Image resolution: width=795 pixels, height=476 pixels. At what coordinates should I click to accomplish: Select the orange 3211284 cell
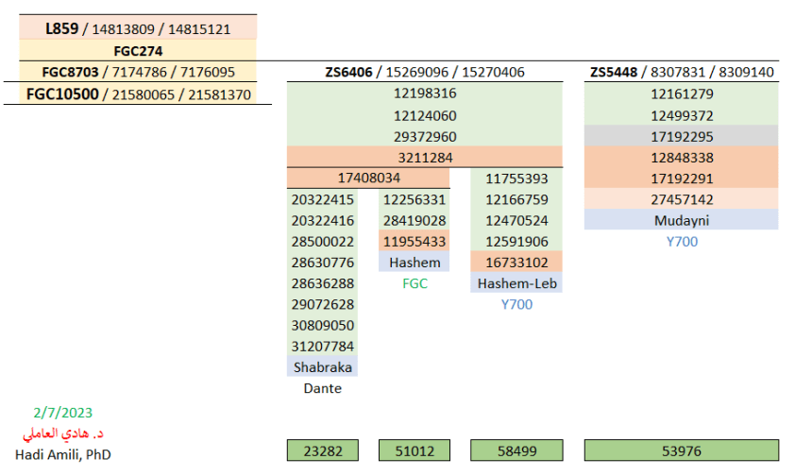[424, 157]
